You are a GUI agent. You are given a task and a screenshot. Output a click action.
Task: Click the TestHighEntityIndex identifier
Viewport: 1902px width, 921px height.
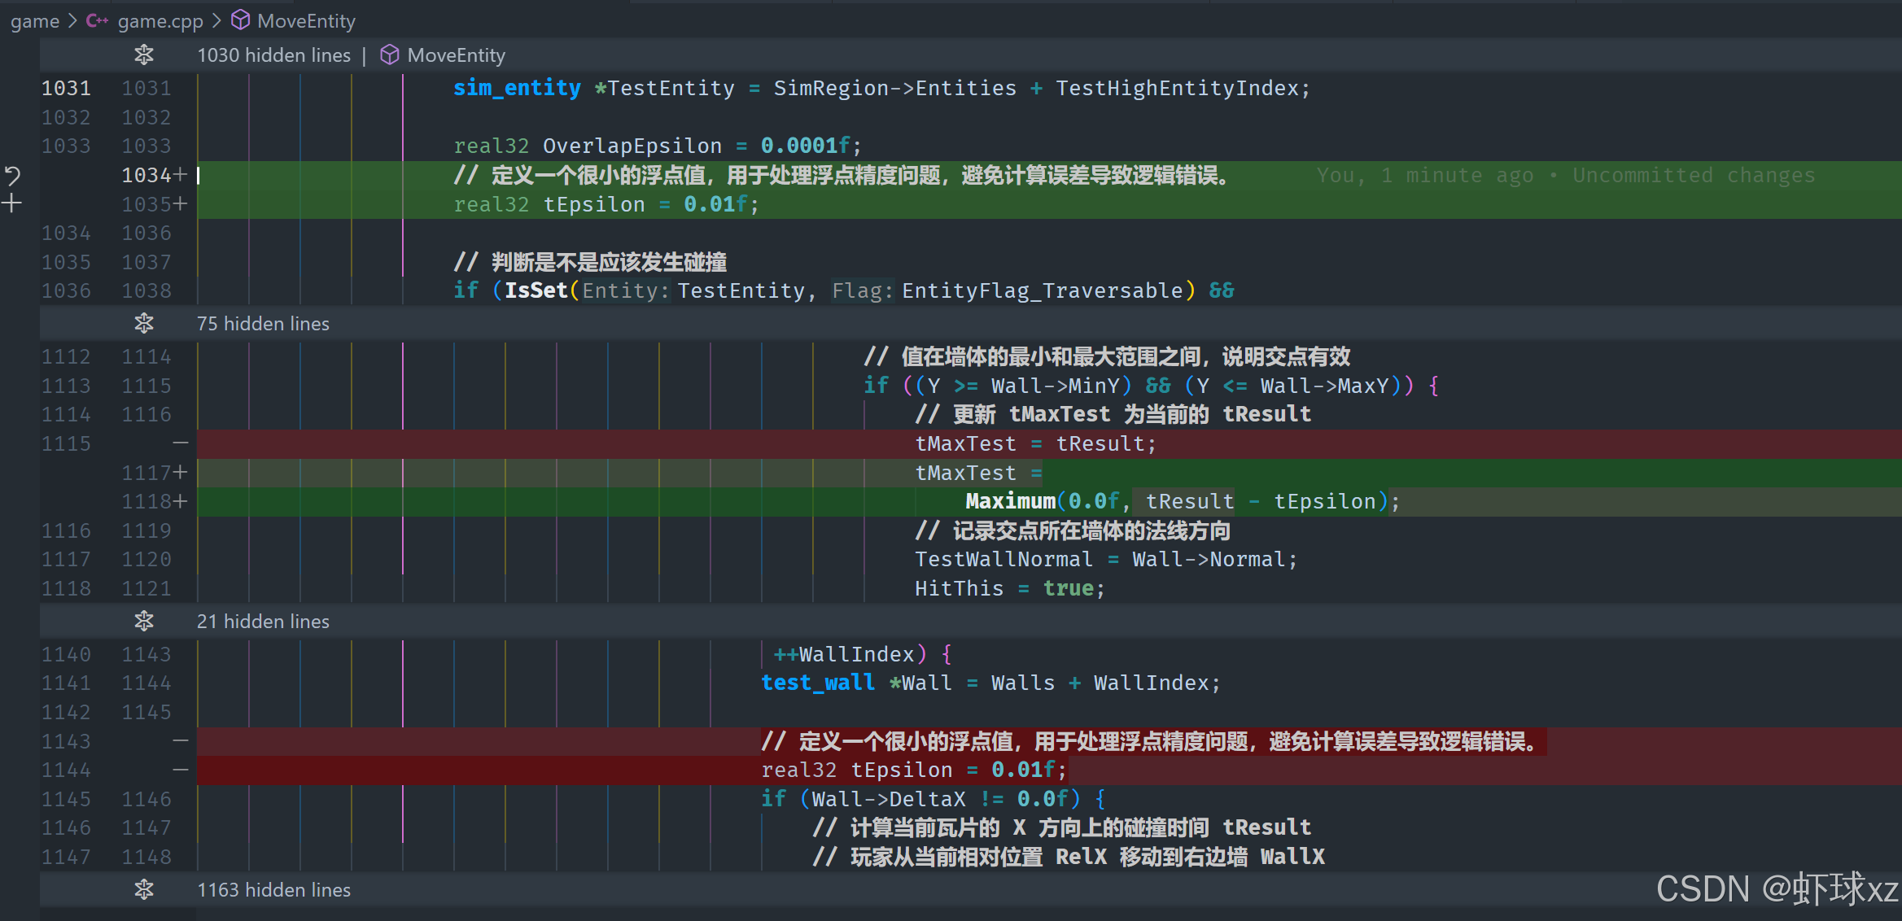(x=1177, y=88)
